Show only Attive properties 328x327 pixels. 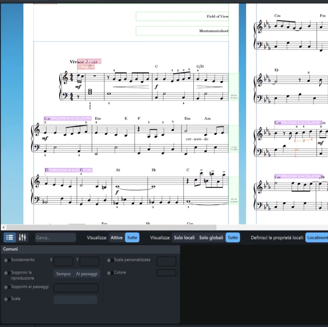point(116,238)
